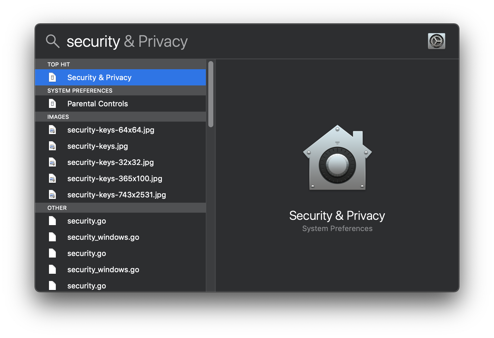Image resolution: width=494 pixels, height=338 pixels.
Task: Choose security-keys-32x32.jpg from Images
Action: [120, 162]
